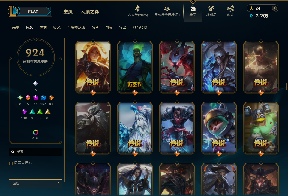The height and width of the screenshot is (196, 288).
Task: Click the blue epic gem icon
Action: pyautogui.click(x=43, y=97)
